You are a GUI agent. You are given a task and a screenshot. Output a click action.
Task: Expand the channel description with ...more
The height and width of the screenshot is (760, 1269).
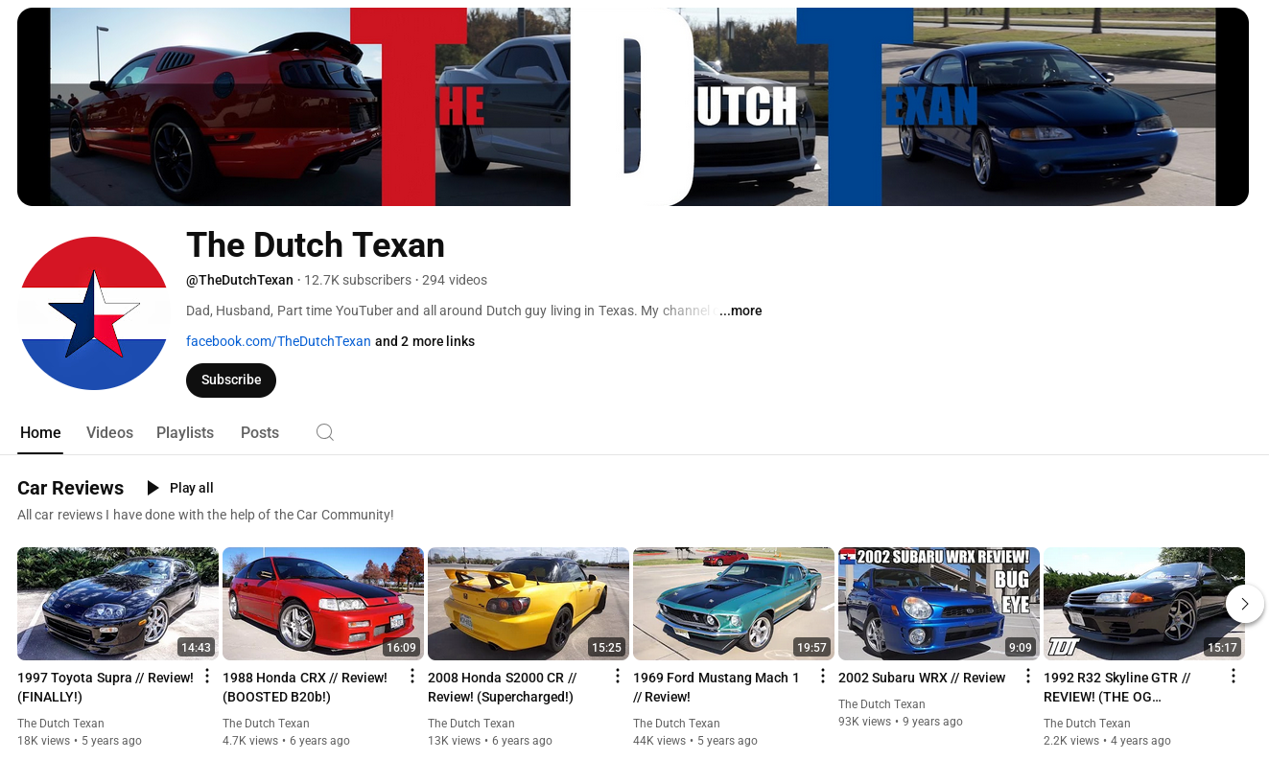[x=740, y=311]
